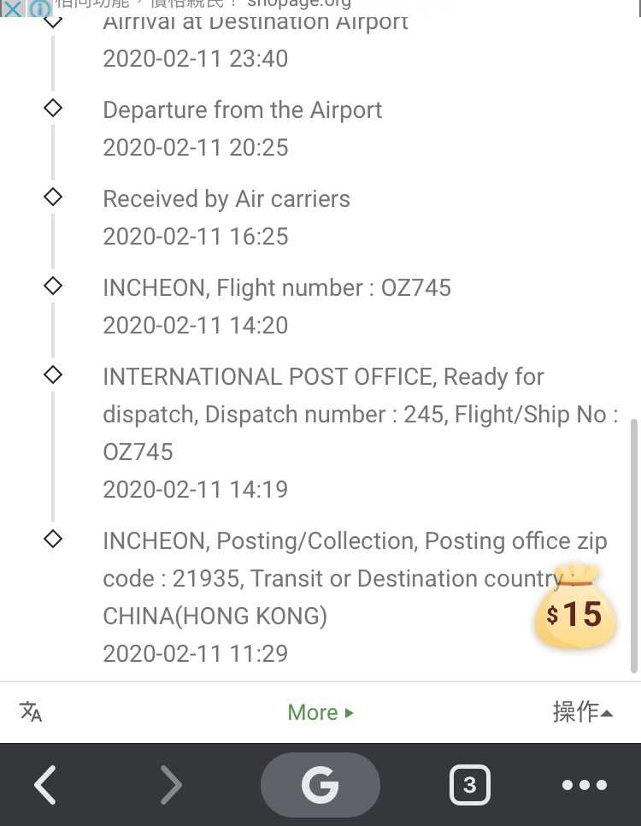
Task: Select the Departure from the Airport diamond marker
Action: 53,108
